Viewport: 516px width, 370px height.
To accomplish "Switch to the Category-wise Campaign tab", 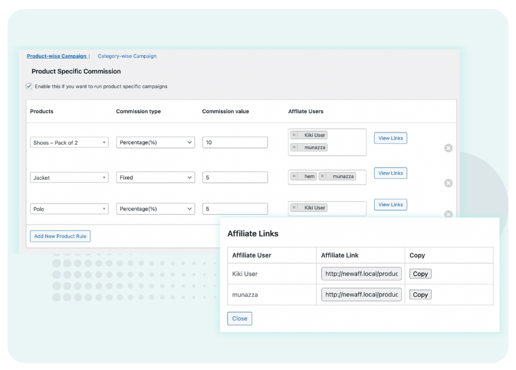I will click(128, 56).
